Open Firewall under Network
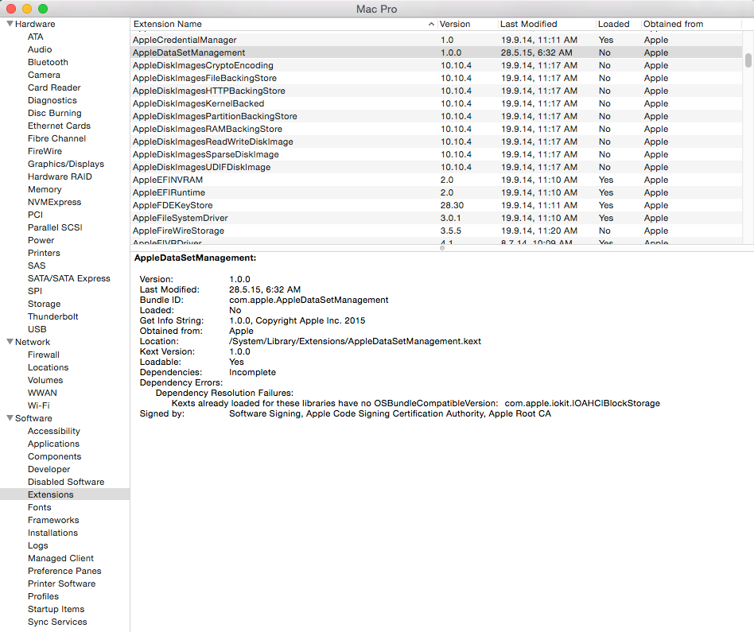The height and width of the screenshot is (632, 754). [44, 355]
